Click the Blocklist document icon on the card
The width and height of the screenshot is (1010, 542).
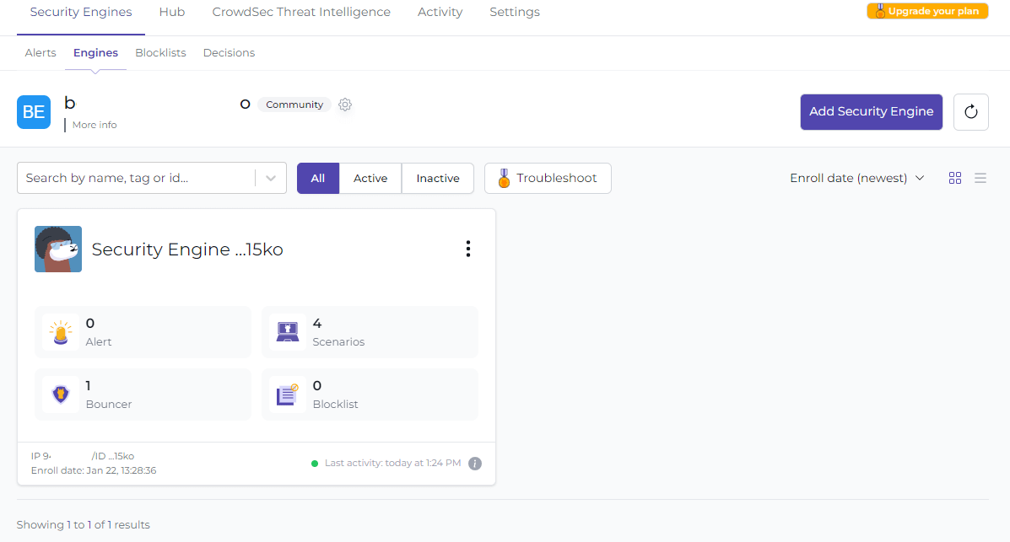288,394
